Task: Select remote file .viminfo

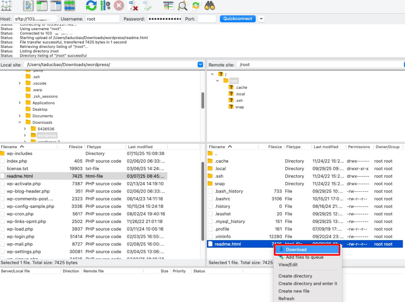Action: [305, 236]
